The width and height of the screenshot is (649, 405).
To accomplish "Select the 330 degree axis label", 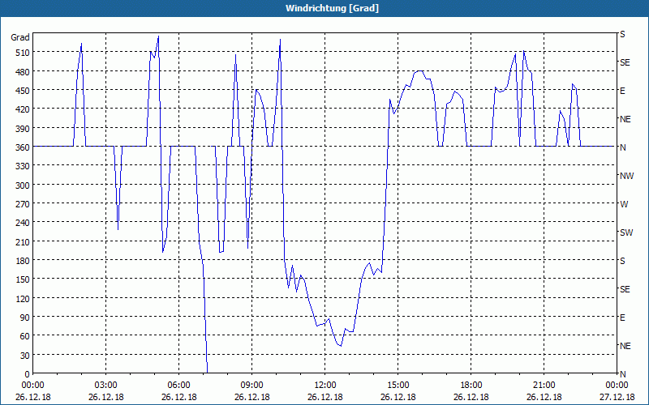I will coord(23,166).
